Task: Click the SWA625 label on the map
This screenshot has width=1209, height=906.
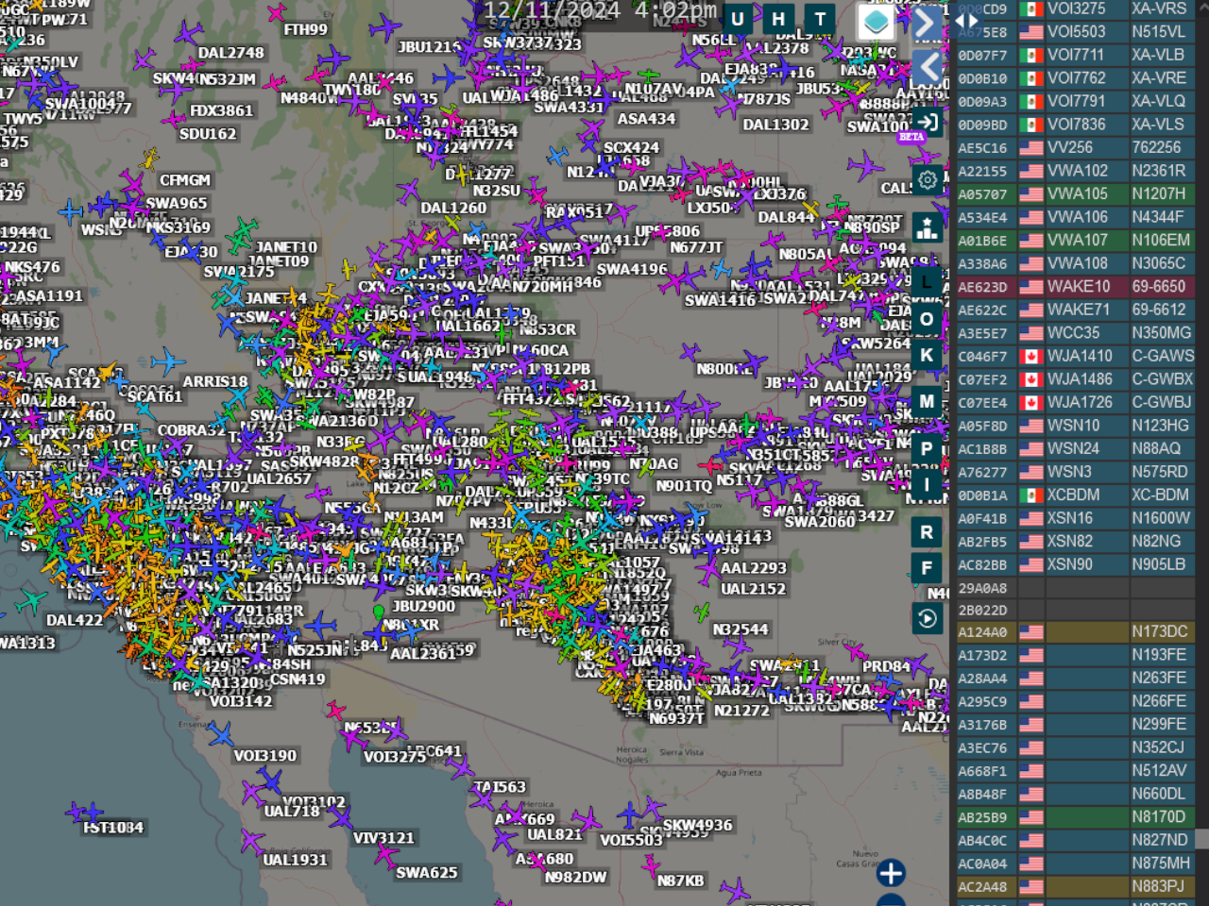Action: click(427, 873)
